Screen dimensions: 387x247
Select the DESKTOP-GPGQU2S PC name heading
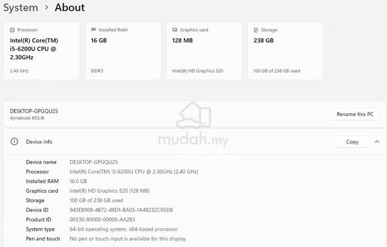(x=34, y=111)
